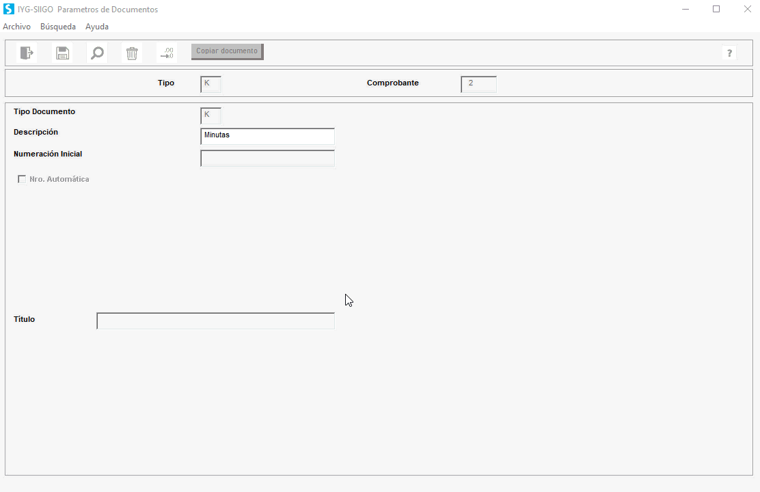Viewport: 760px width, 492px height.
Task: Click the Tipo Documento field showing K
Action: (211, 115)
